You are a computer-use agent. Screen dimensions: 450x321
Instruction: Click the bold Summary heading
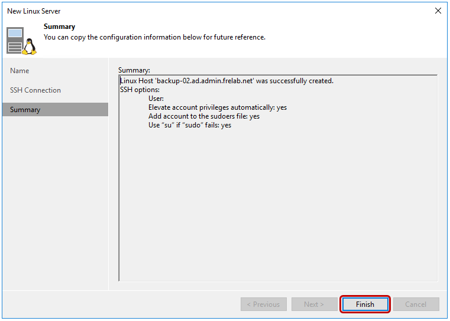pos(59,27)
